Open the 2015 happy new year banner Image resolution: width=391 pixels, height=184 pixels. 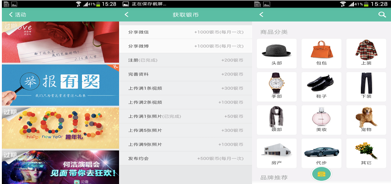point(60,128)
